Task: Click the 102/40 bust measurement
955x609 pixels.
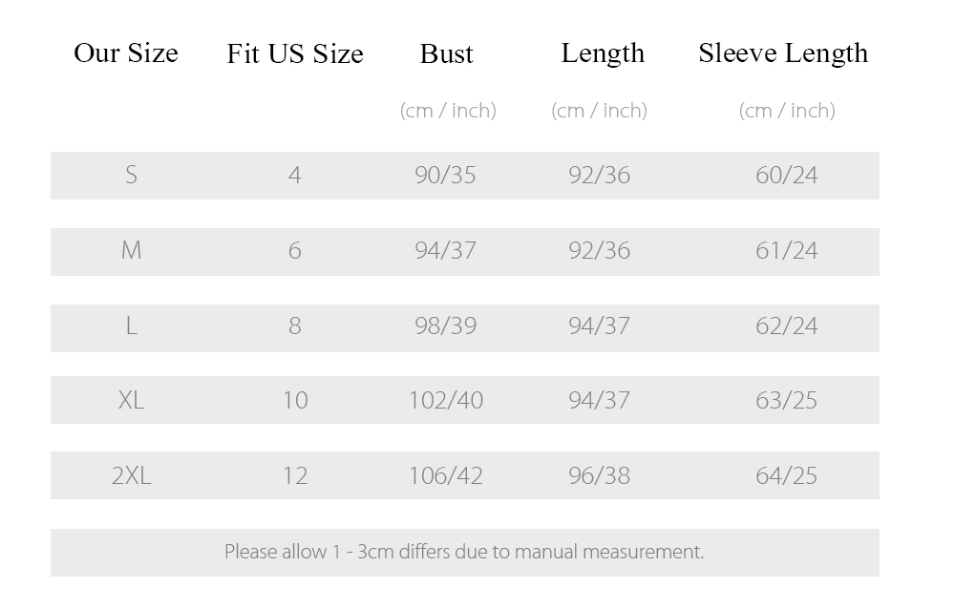Action: click(x=446, y=400)
